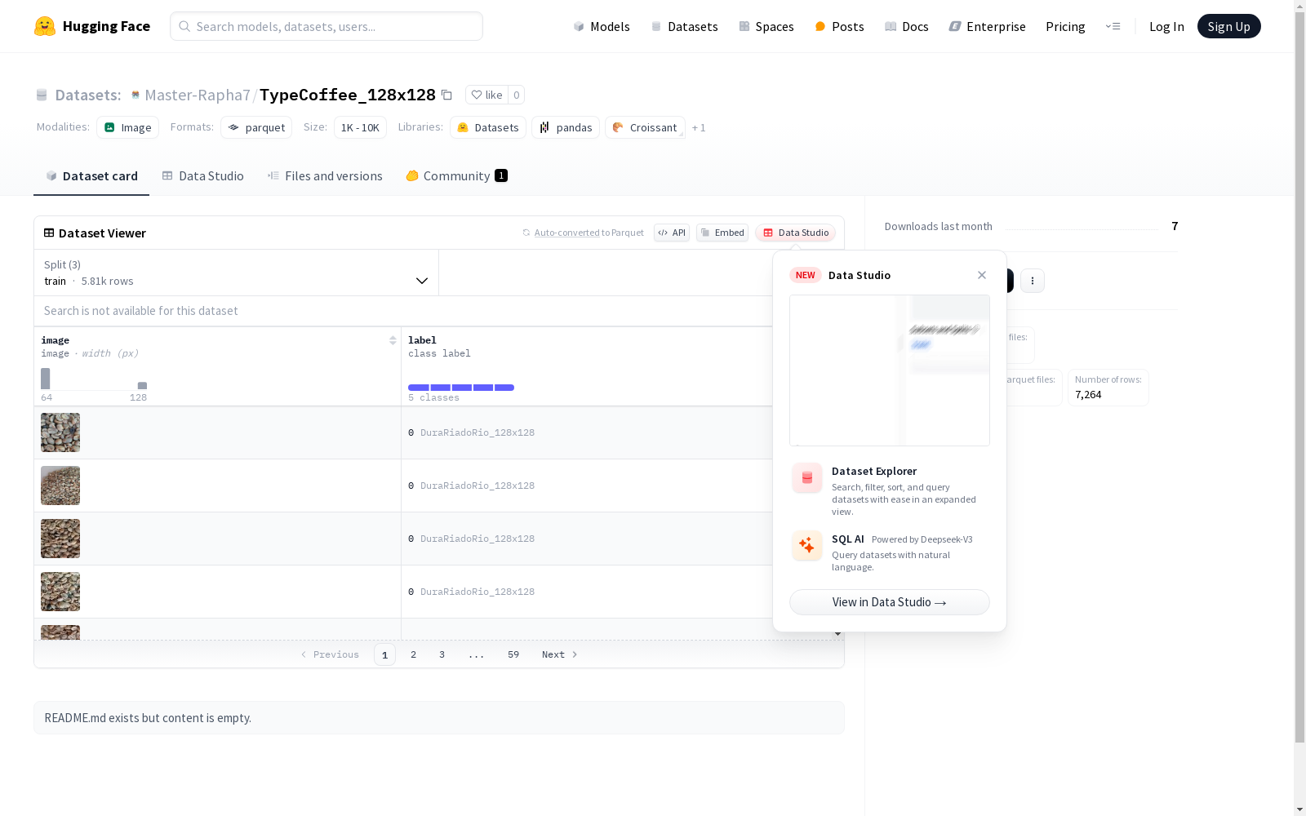
Task: Click the like count 0
Action: (x=516, y=95)
